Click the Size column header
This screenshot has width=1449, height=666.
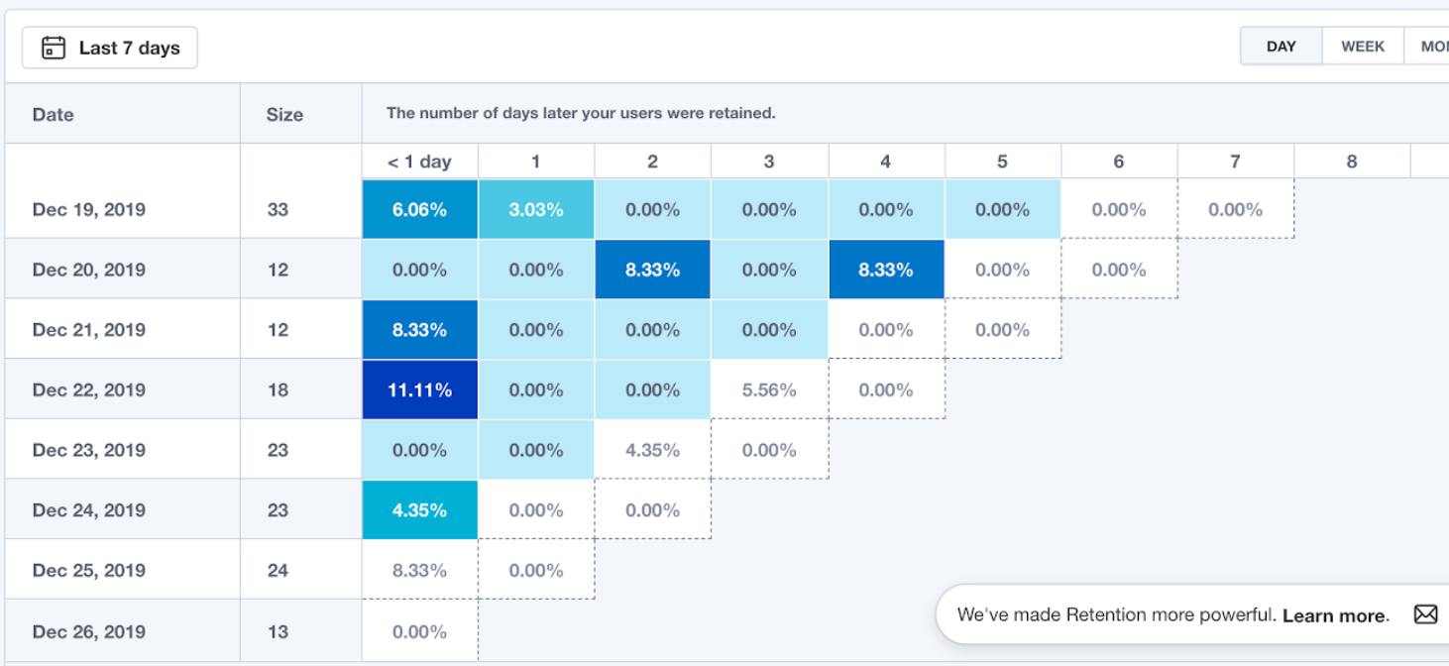coord(284,114)
